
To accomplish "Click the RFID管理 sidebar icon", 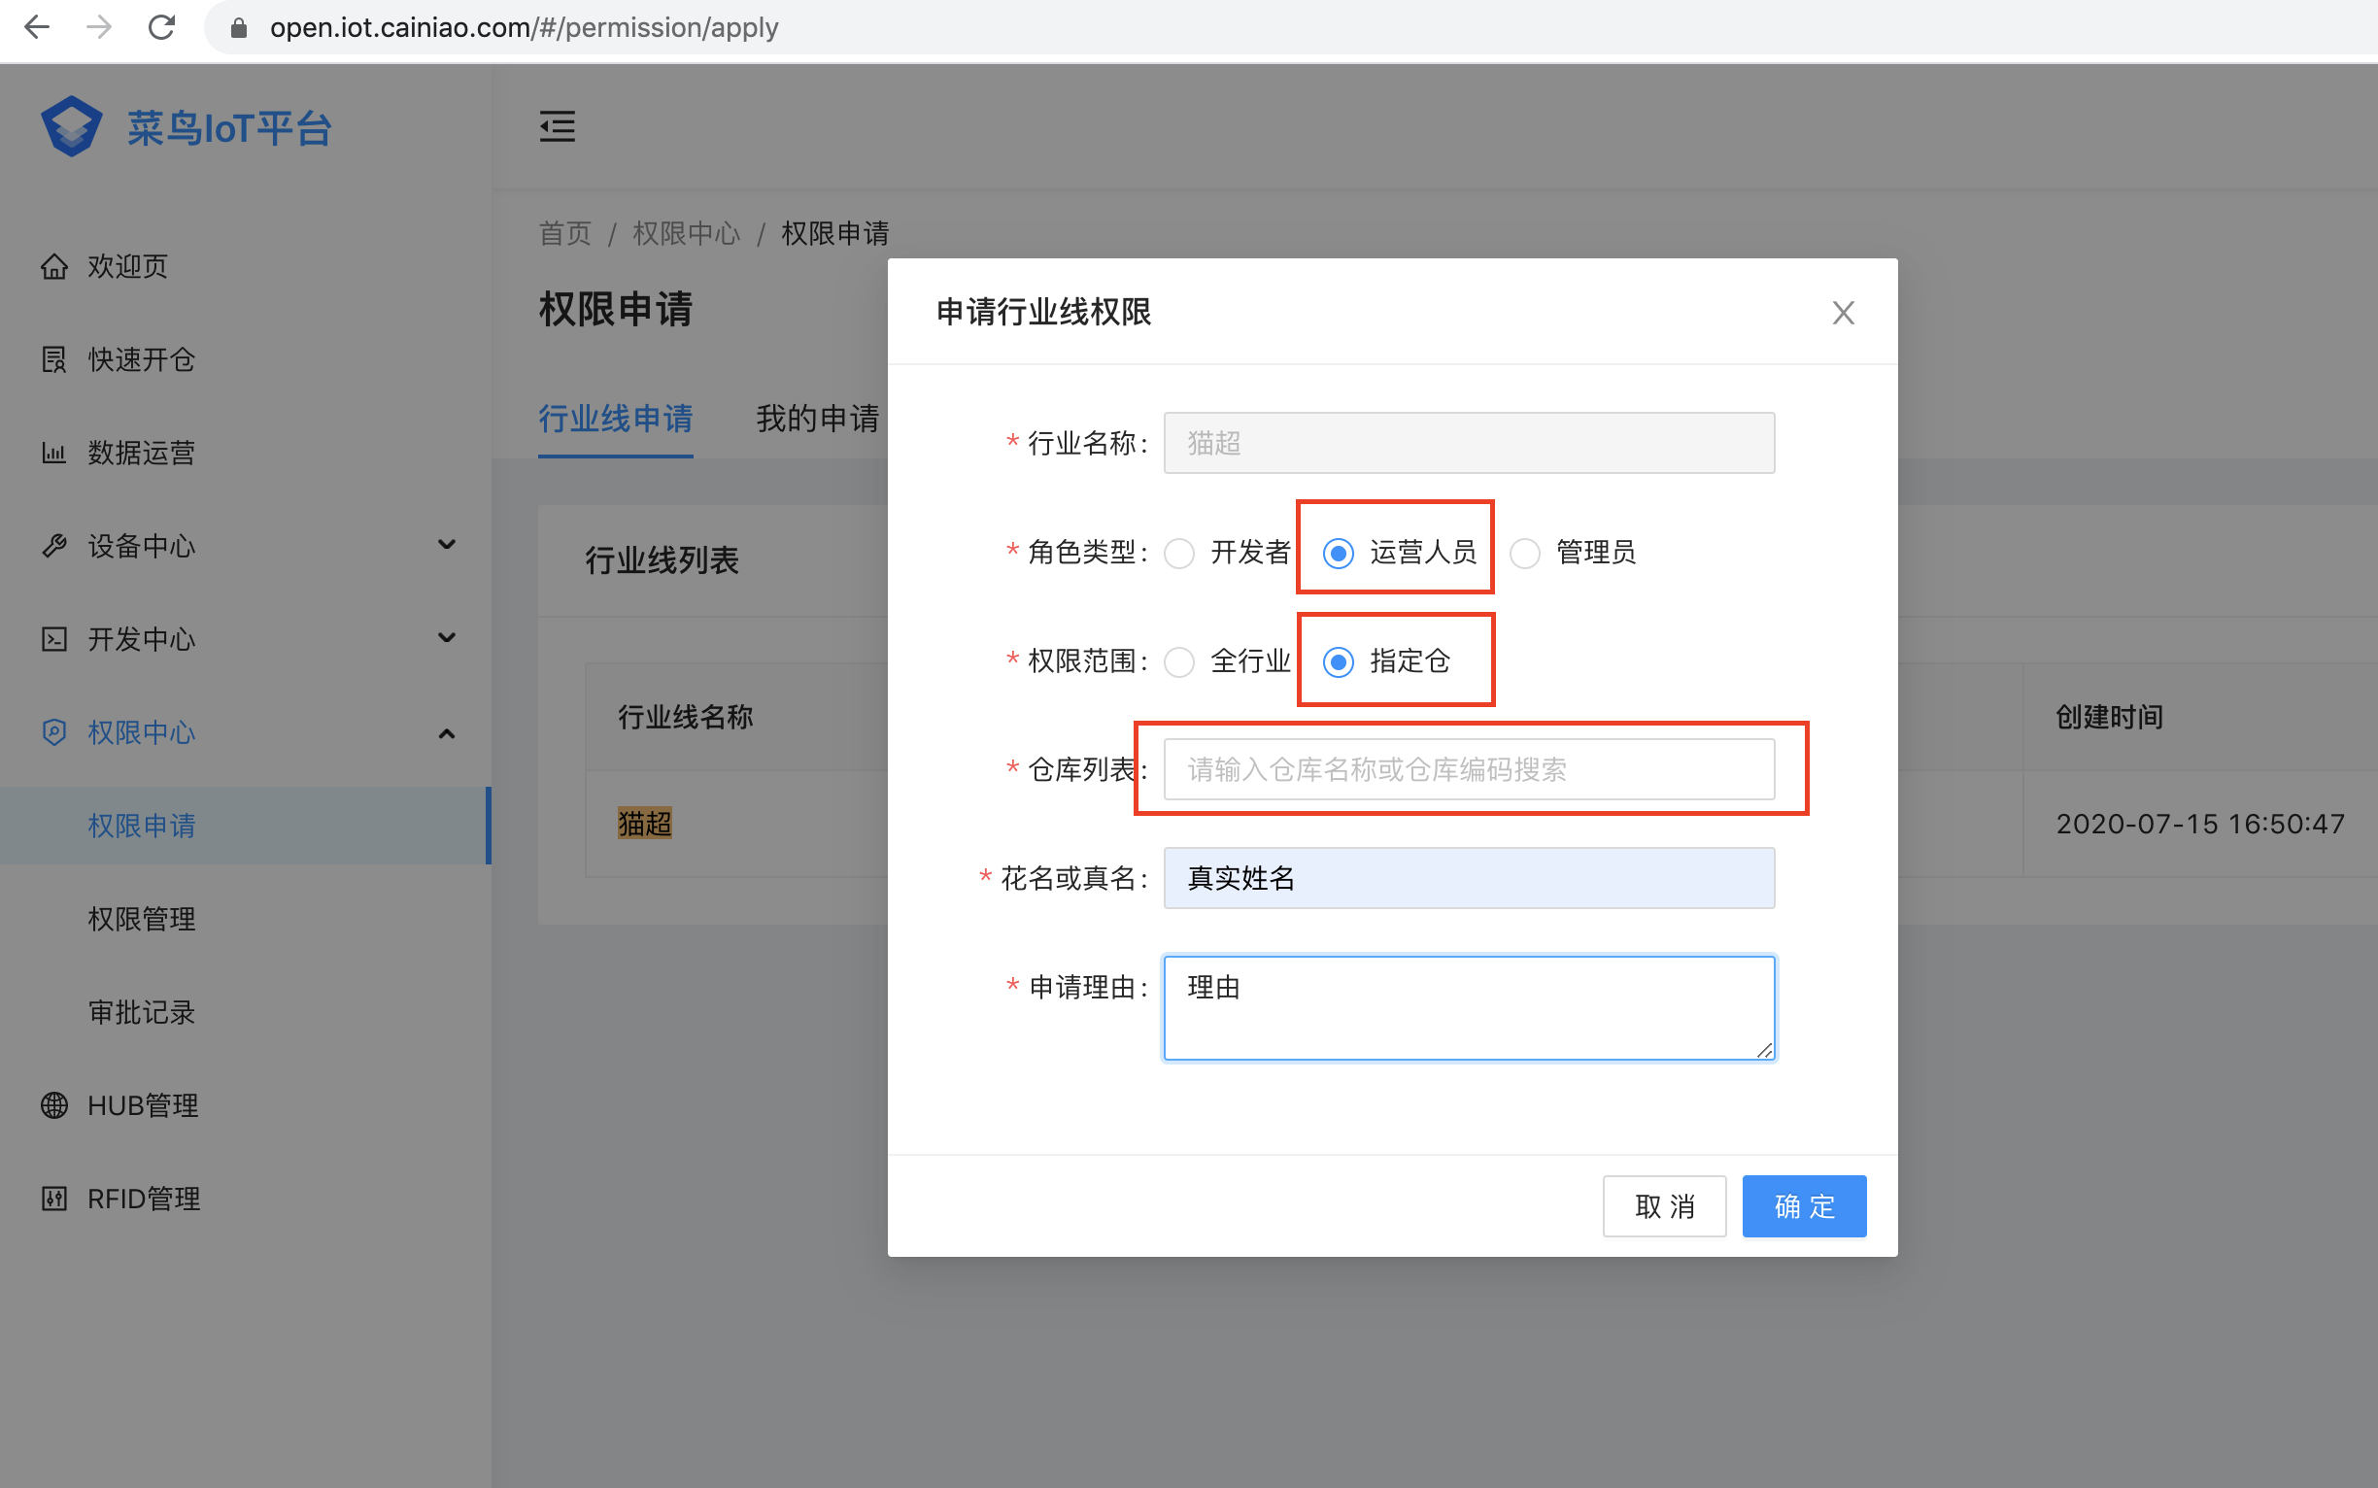I will [x=54, y=1199].
